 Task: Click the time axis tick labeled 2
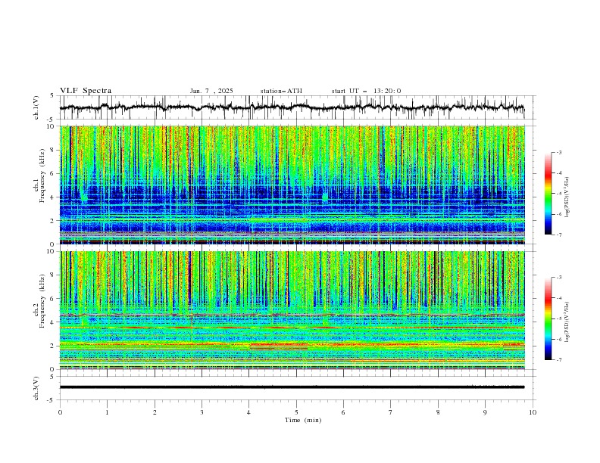pos(155,412)
